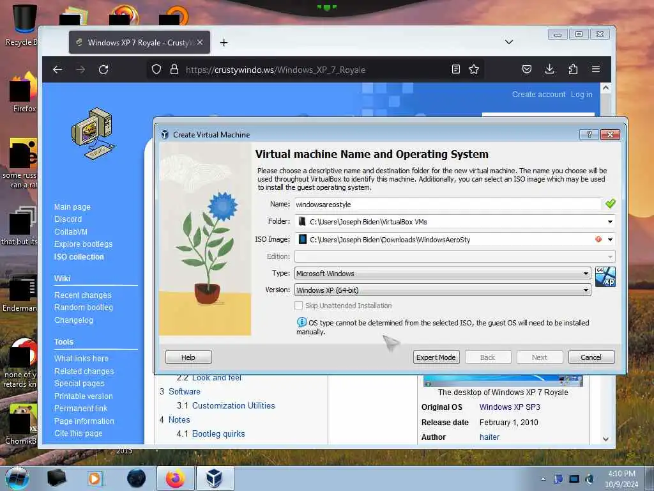Open Printable version link

(x=84, y=396)
